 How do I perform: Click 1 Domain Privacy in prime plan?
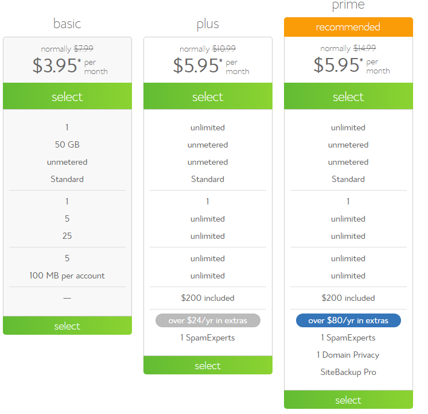point(348,355)
